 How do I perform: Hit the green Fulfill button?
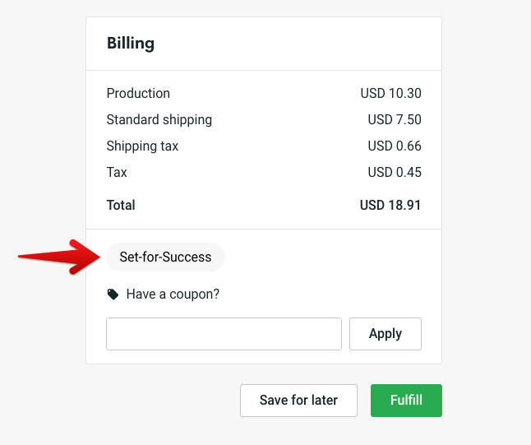[406, 401]
